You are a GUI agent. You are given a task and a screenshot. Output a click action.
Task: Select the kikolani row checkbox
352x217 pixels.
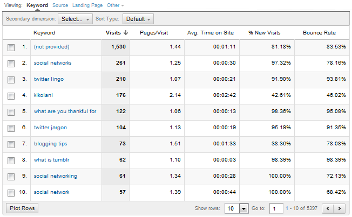[x=11, y=96]
